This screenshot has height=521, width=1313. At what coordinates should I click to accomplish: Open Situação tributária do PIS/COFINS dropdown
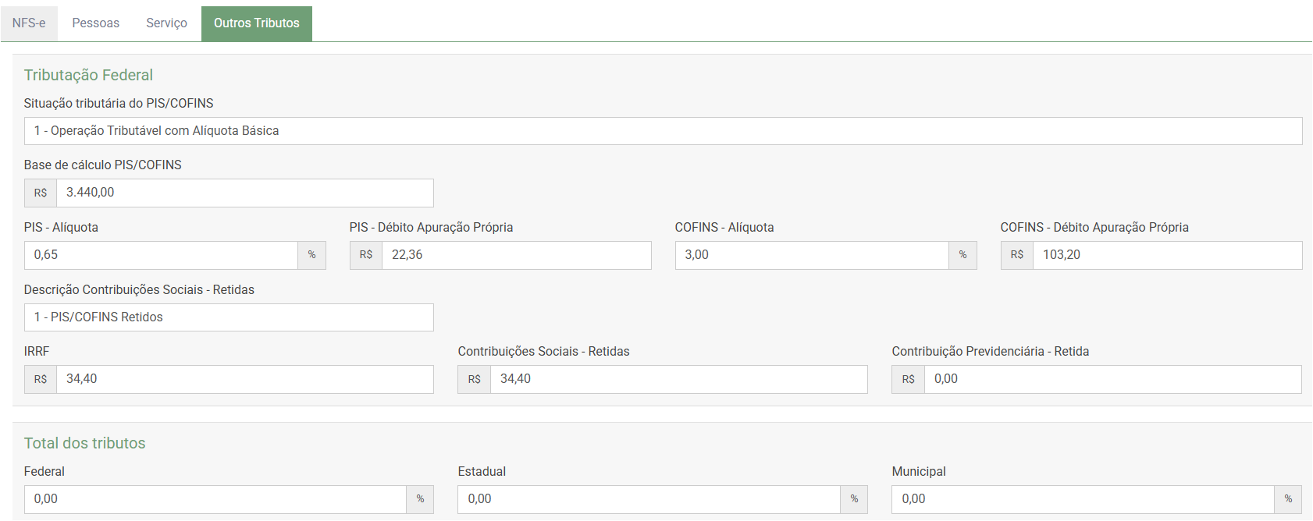[662, 131]
